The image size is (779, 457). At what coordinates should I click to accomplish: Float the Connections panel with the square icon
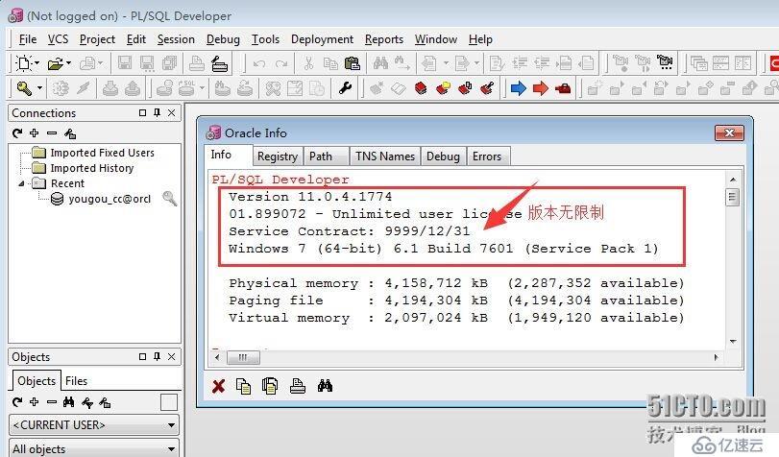tap(142, 112)
